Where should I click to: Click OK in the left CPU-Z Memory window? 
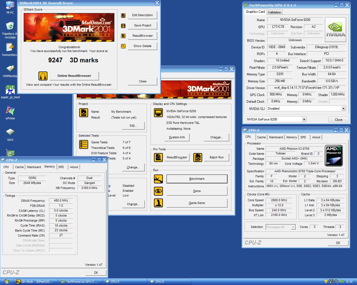pos(96,273)
